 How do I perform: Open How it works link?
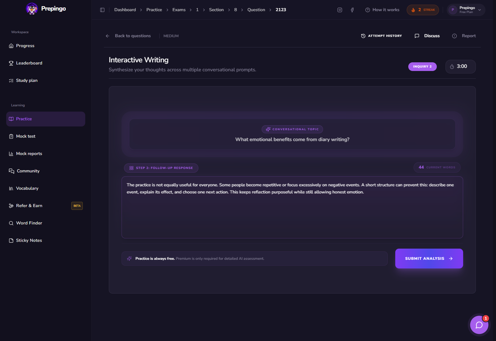pos(382,10)
